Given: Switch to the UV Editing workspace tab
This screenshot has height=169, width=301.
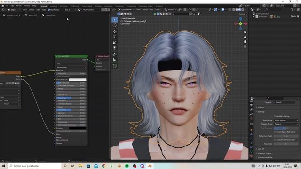Looking at the screenshot, I should 74,6.
